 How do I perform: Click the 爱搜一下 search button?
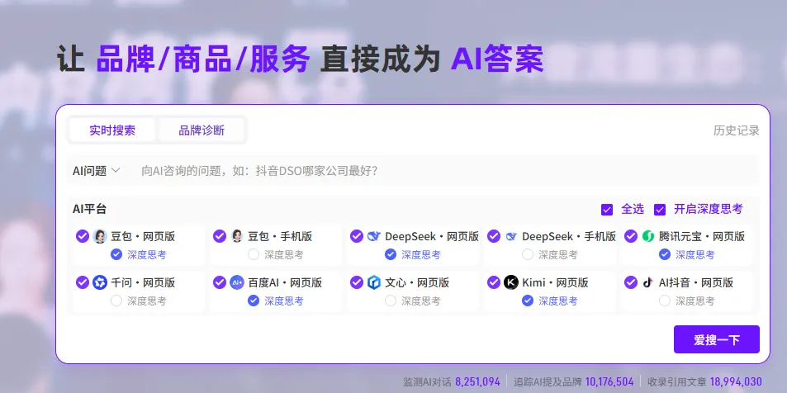pos(716,339)
